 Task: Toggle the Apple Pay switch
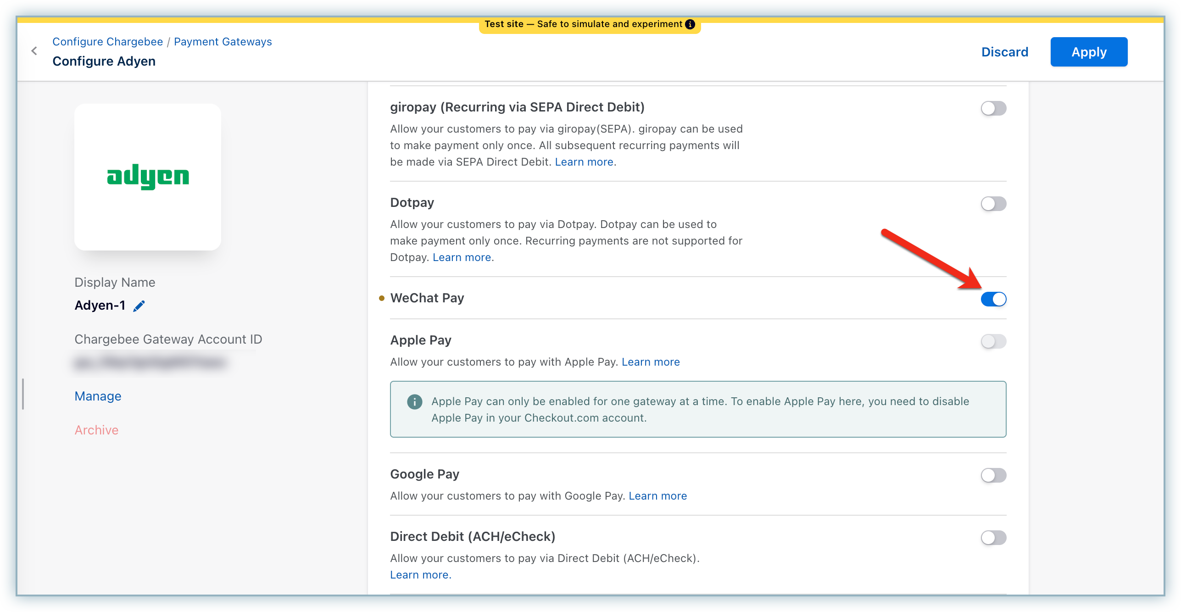(993, 341)
